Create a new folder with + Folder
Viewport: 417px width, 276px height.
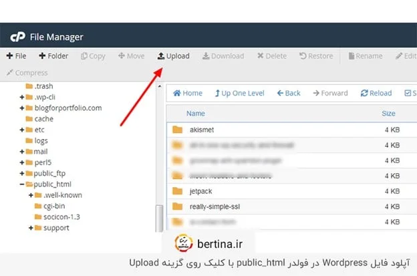[x=53, y=56]
